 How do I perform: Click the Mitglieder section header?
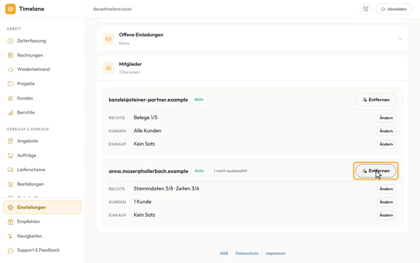point(252,68)
